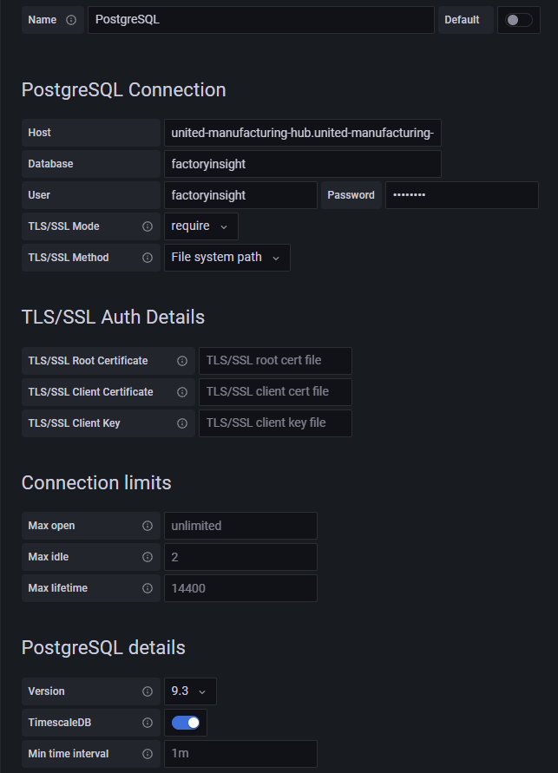Screen dimensions: 558x773
Task: Click the Password input field
Action: click(462, 195)
